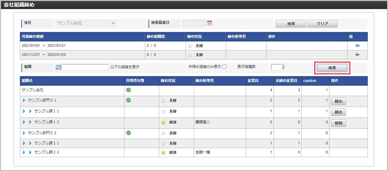Click 会社組織締め page title

(x=18, y=5)
